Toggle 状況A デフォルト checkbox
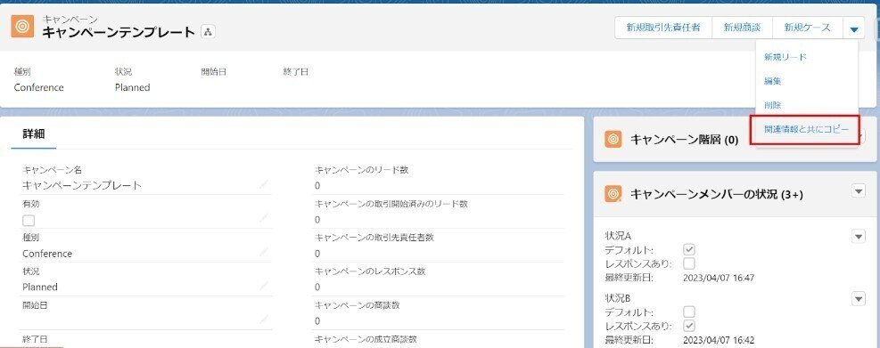This screenshot has height=348, width=880. 690,249
